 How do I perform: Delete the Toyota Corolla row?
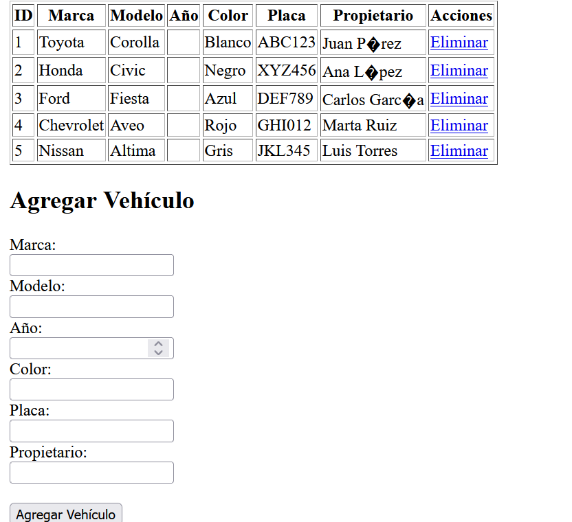coord(459,43)
